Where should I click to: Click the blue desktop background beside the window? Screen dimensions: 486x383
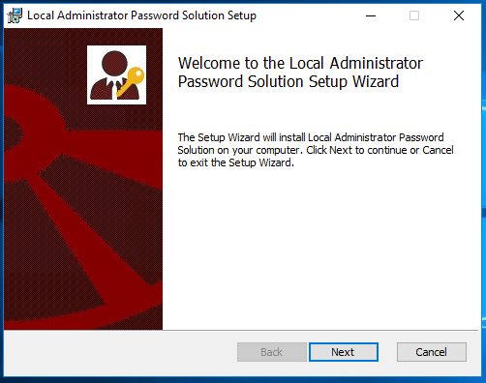click(483, 193)
